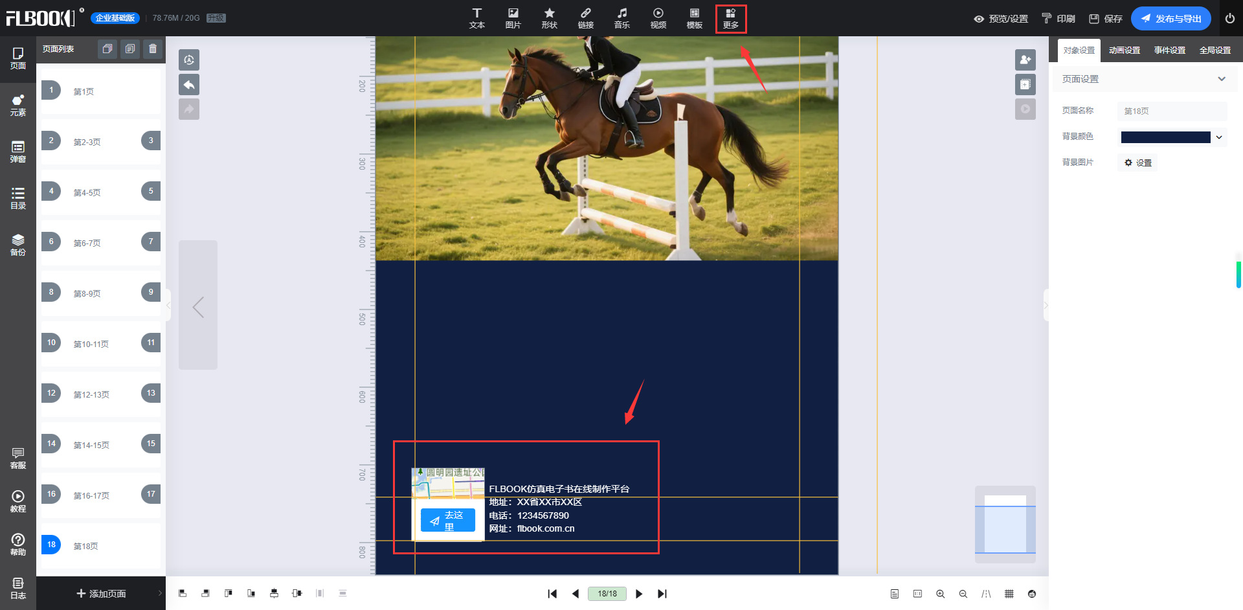This screenshot has height=610, width=1243.
Task: Select the 文本 text tool
Action: 476,19
